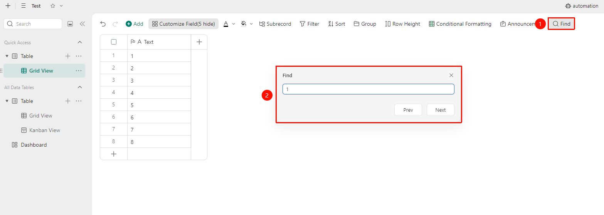
Task: Select the cell containing 5
Action: pos(159,105)
